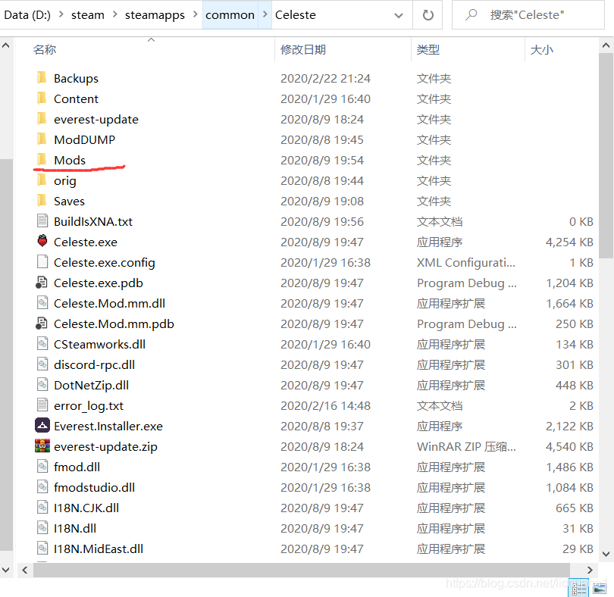
Task: Go to steamapps folder in breadcrumb
Action: [x=155, y=15]
